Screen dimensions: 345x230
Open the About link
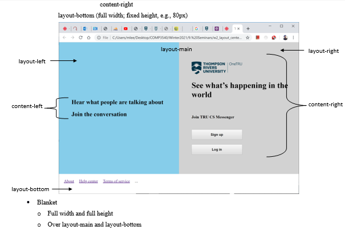pos(69,181)
